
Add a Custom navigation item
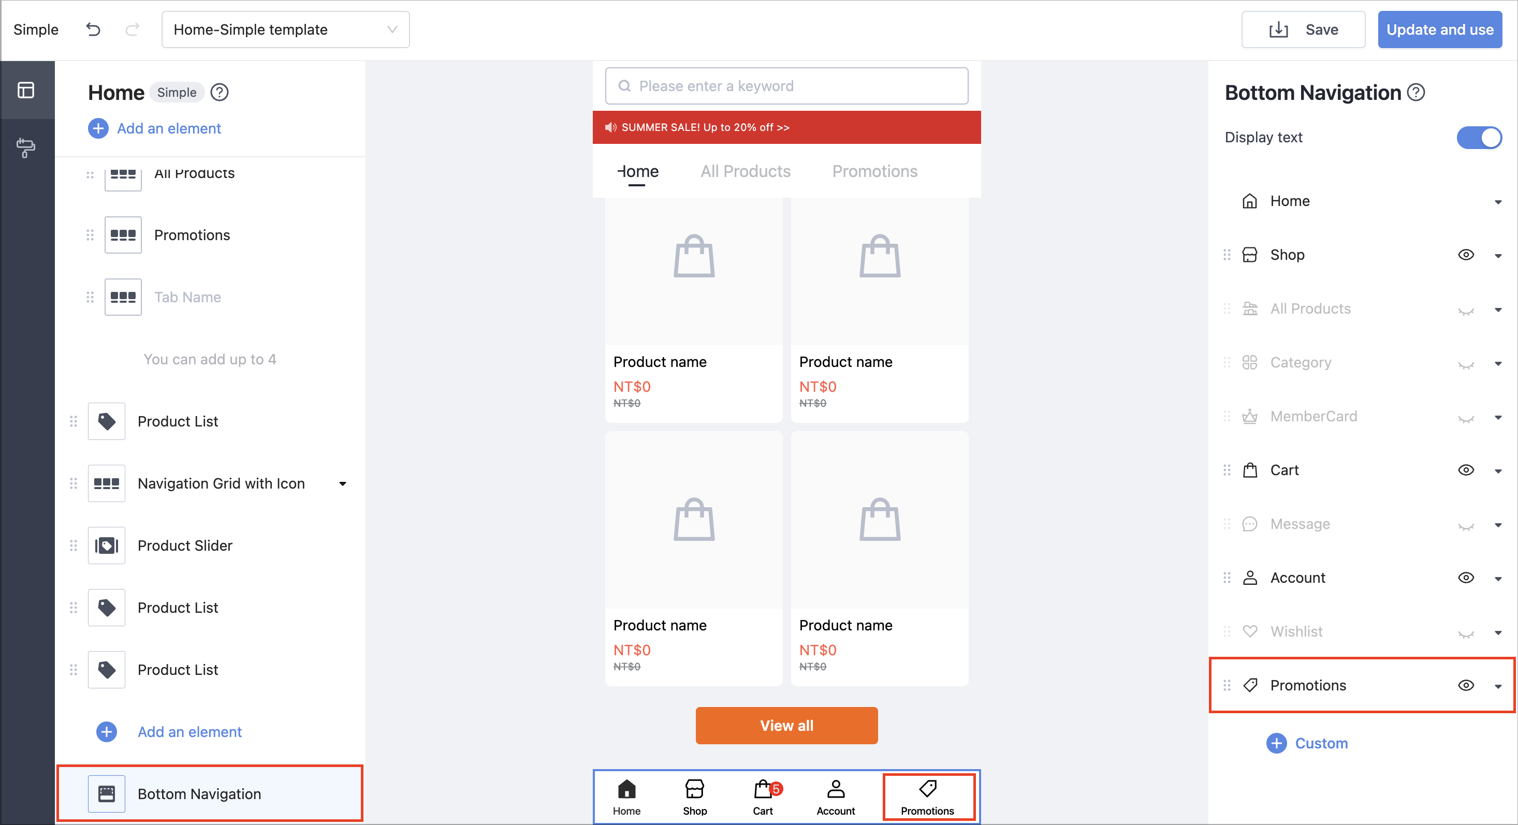point(1306,743)
